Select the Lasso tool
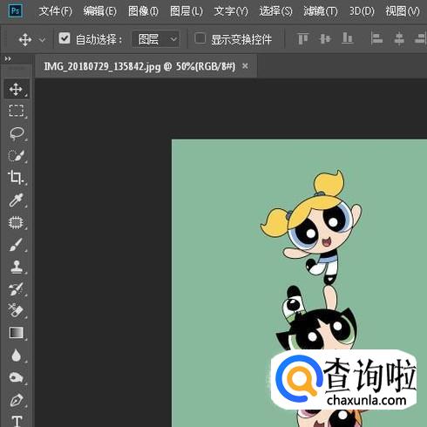427x427 pixels. pos(17,133)
